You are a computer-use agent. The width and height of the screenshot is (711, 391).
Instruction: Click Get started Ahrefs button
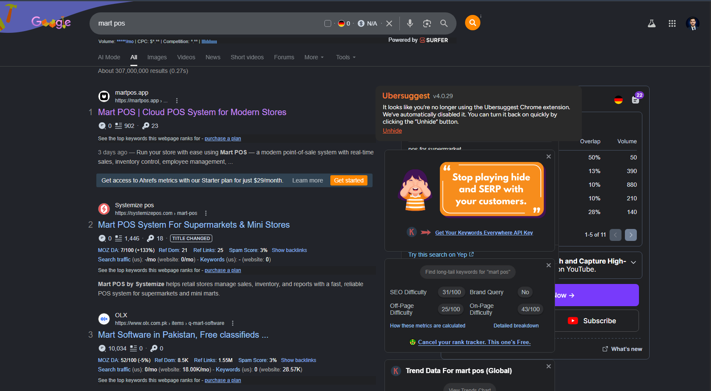click(349, 180)
